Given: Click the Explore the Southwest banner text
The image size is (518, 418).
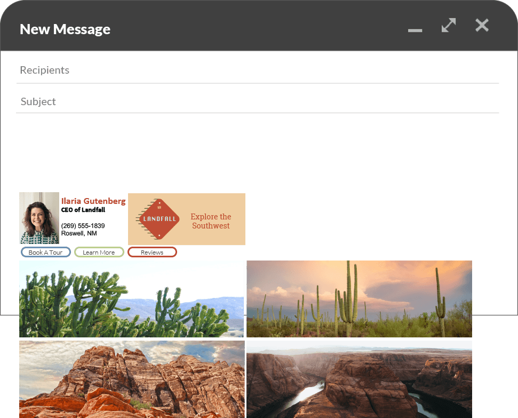Looking at the screenshot, I should 211,221.
